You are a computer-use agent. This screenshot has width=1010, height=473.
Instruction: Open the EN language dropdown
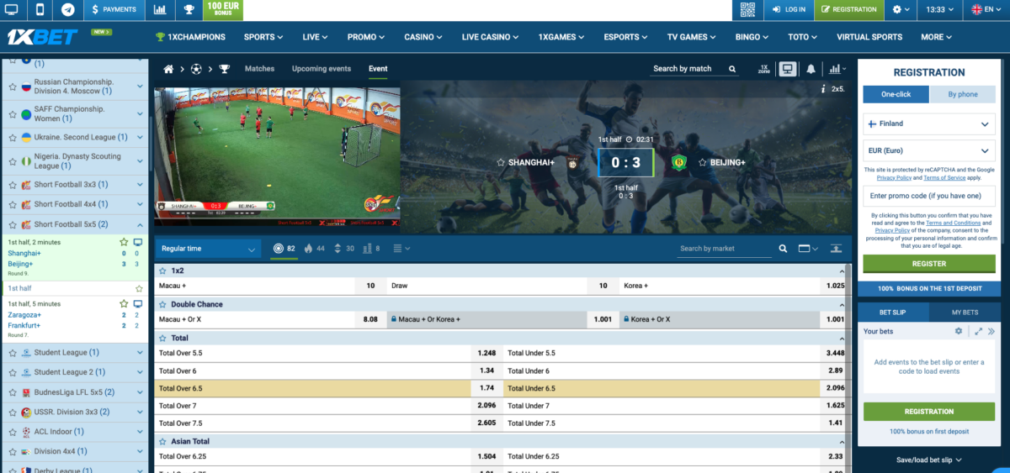(x=987, y=9)
